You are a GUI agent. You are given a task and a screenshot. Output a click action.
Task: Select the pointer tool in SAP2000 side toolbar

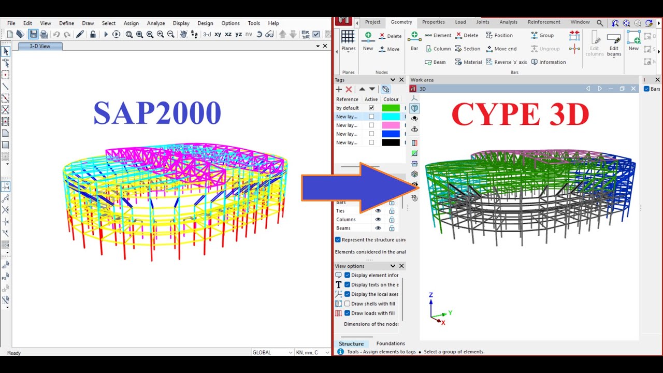coord(6,51)
